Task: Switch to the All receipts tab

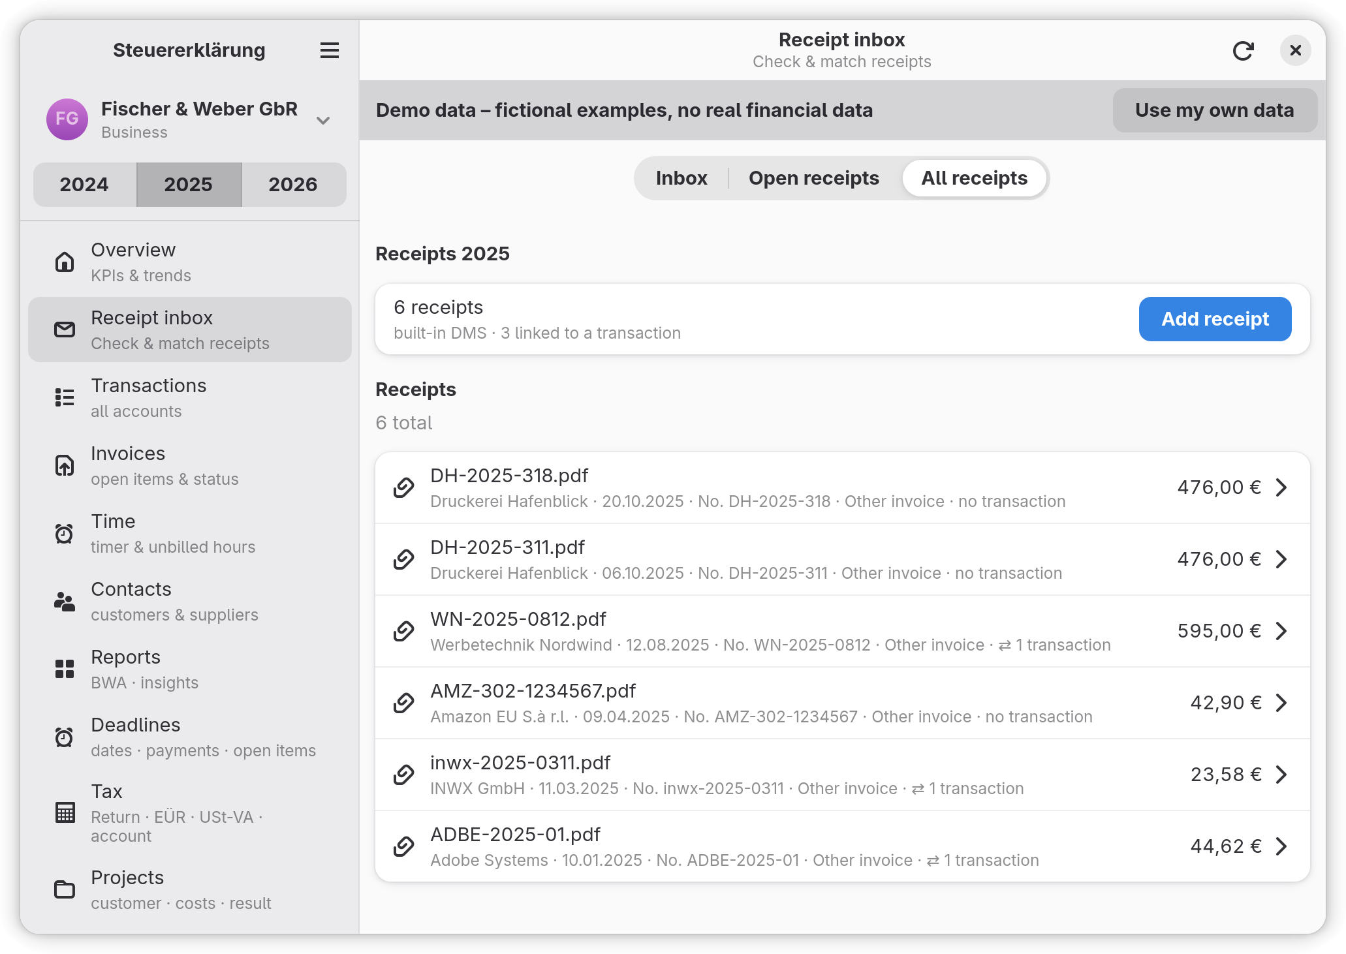Action: 975,178
